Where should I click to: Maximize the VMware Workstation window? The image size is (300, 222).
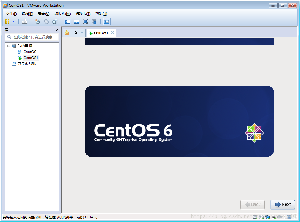(283, 6)
